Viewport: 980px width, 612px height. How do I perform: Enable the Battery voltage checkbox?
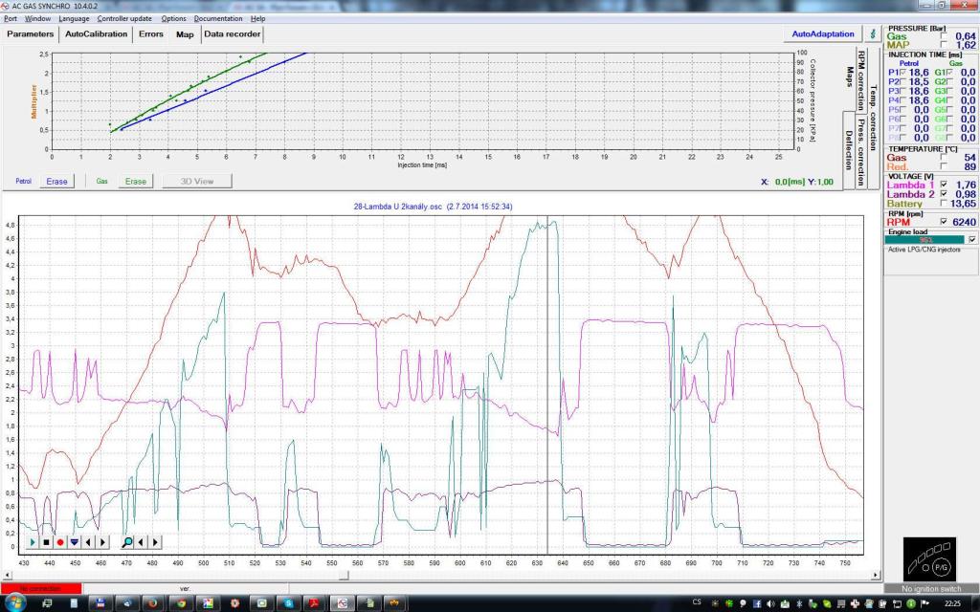tap(946, 204)
